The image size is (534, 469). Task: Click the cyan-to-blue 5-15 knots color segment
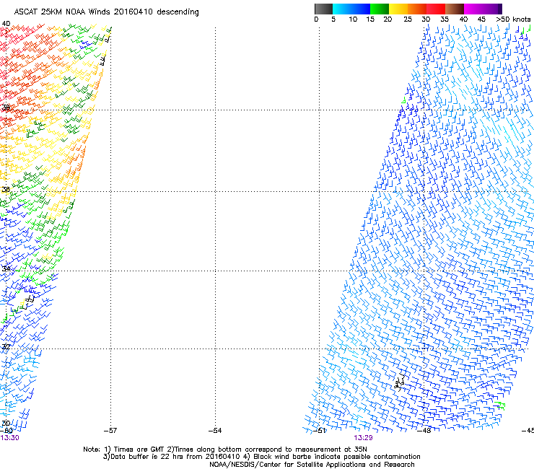click(351, 9)
